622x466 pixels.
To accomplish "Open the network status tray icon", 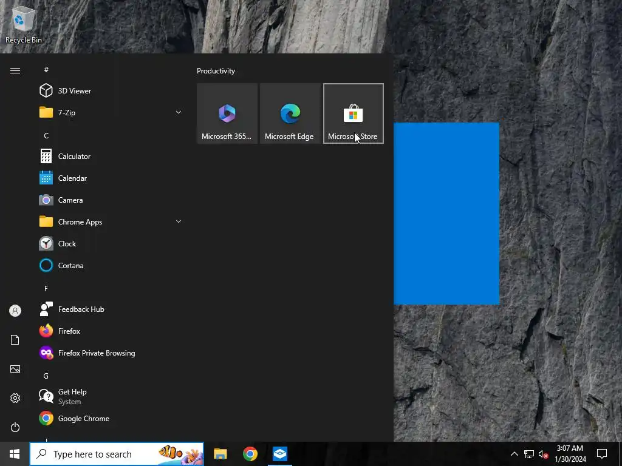I will pos(529,454).
